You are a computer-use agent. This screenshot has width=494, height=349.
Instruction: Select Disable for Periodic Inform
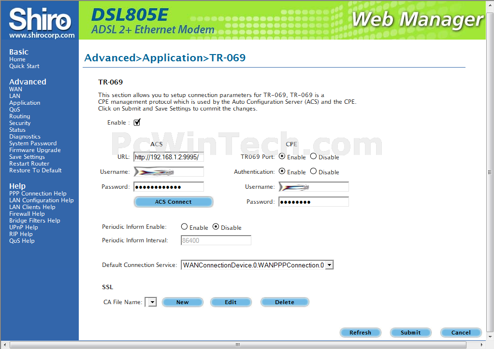(x=216, y=226)
